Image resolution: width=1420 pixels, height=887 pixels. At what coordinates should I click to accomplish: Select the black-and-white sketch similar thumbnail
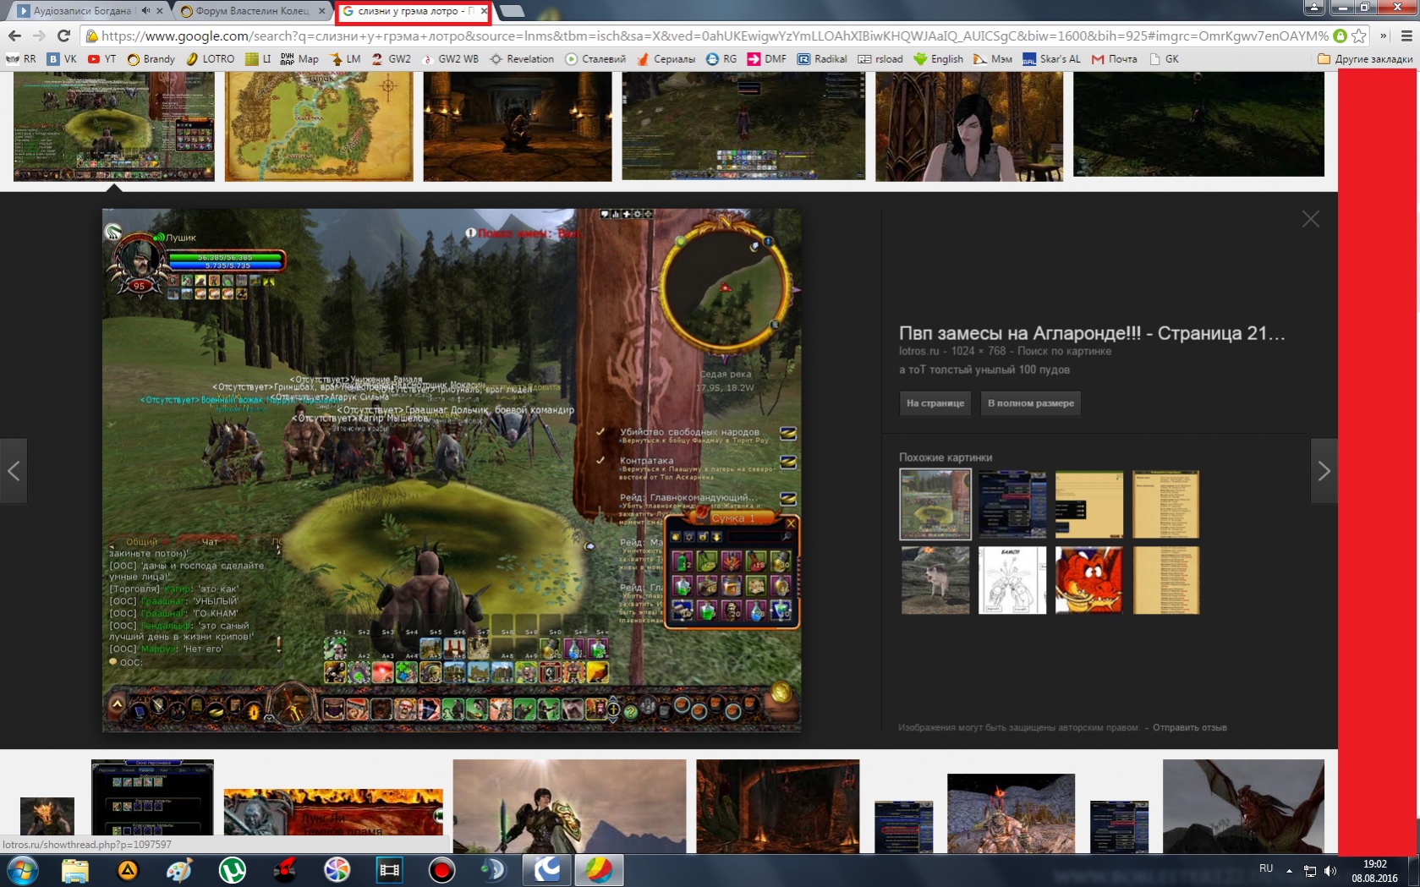1012,580
